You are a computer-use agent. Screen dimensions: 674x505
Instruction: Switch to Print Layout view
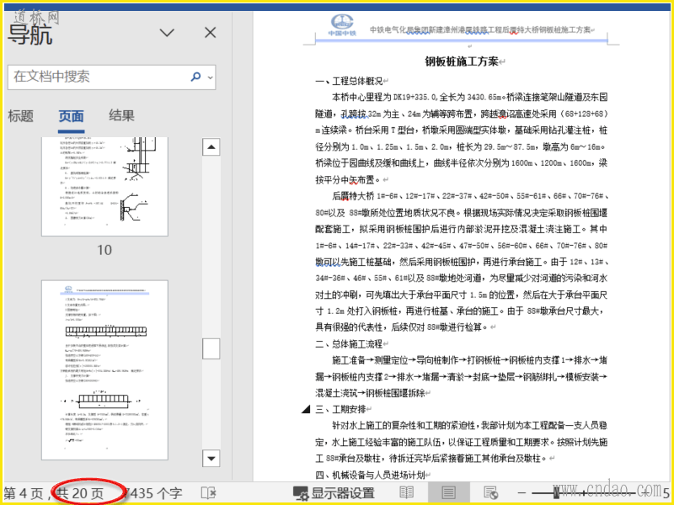pyautogui.click(x=448, y=492)
